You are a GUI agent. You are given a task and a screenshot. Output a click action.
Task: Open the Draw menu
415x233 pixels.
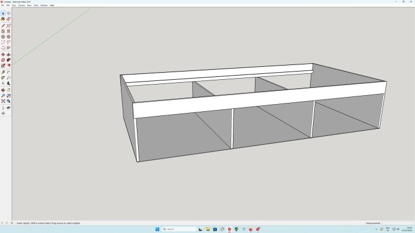[x=29, y=5]
